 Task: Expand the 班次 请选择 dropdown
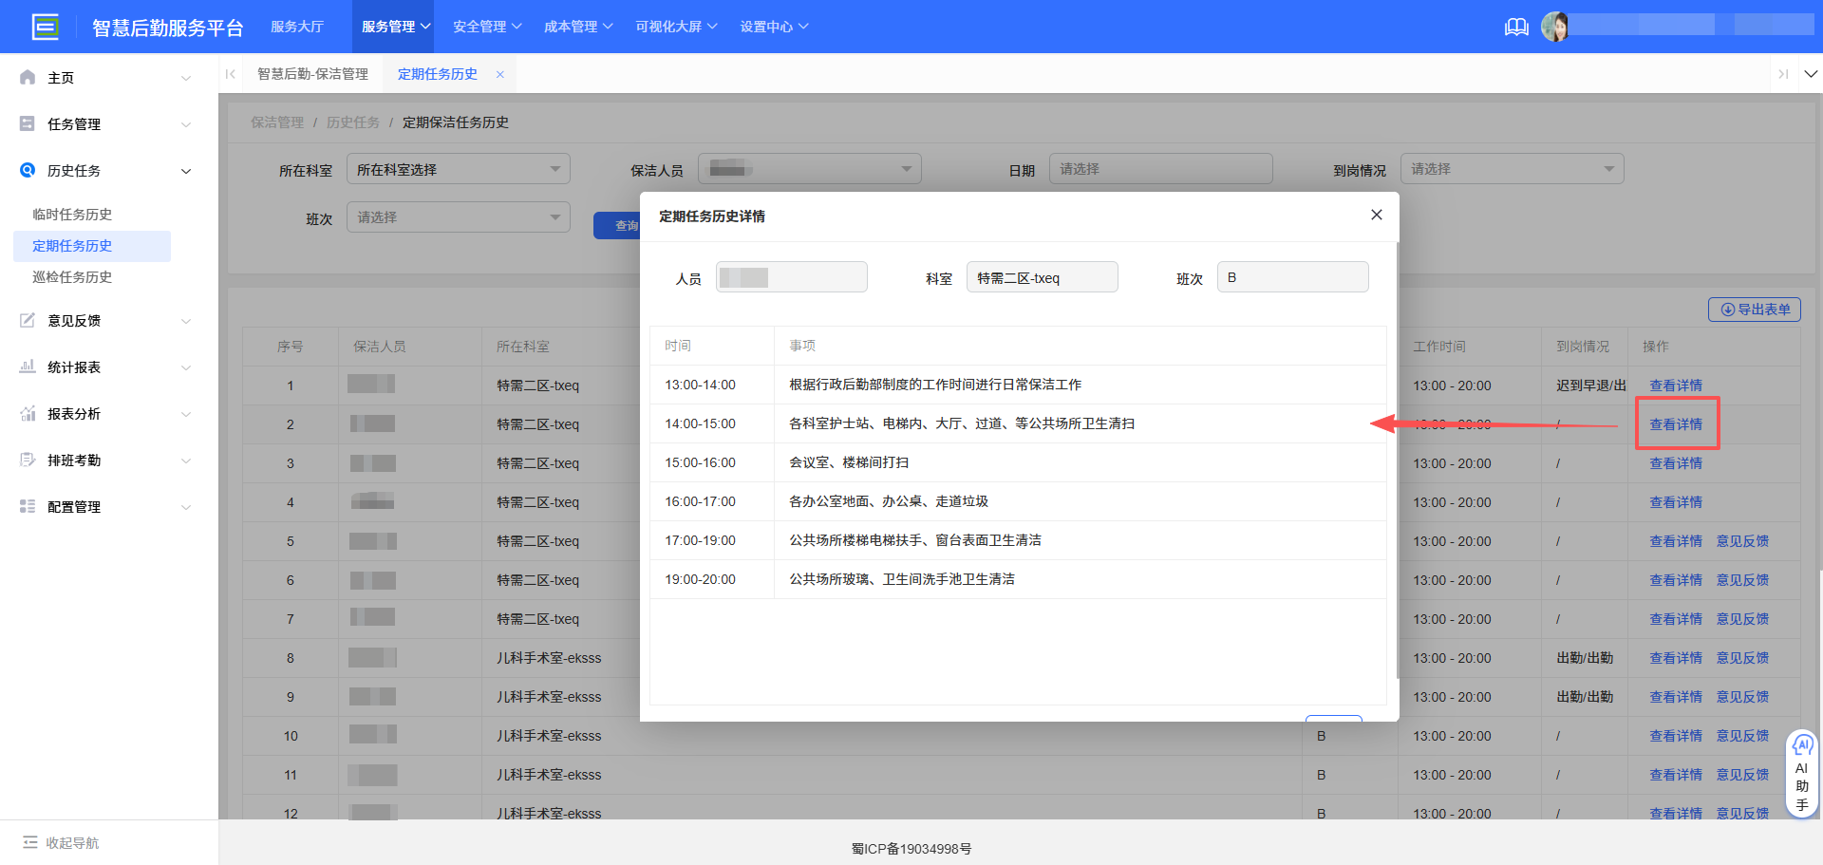[x=458, y=216]
